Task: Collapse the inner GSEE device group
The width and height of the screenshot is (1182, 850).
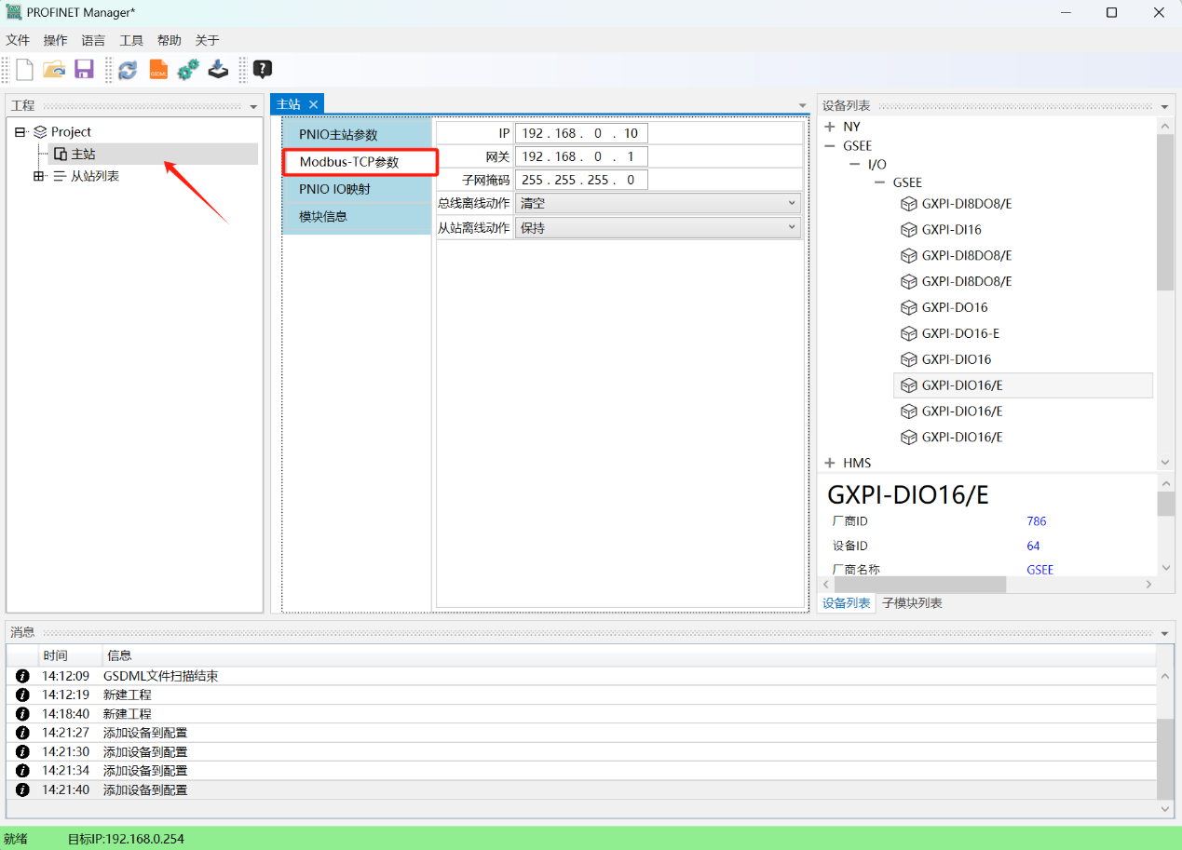Action: click(x=879, y=182)
